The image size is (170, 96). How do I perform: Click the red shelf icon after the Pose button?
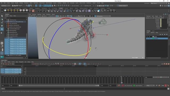tap(33, 11)
